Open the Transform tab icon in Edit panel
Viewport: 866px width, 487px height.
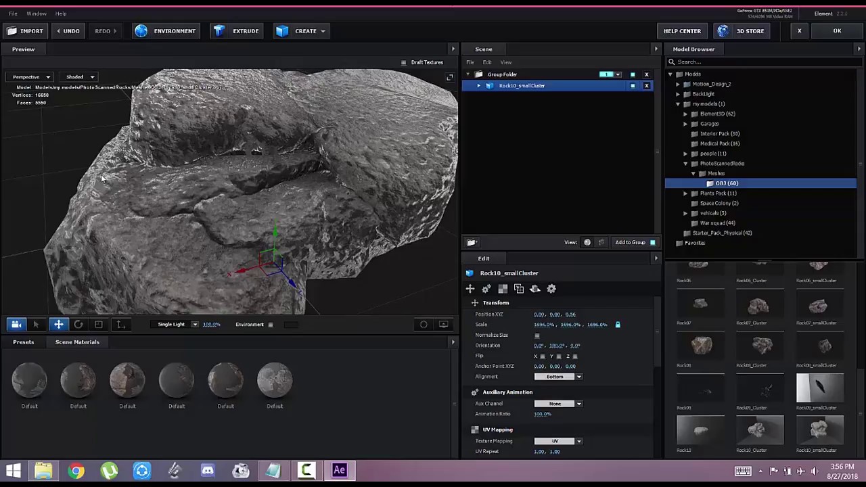click(x=470, y=289)
